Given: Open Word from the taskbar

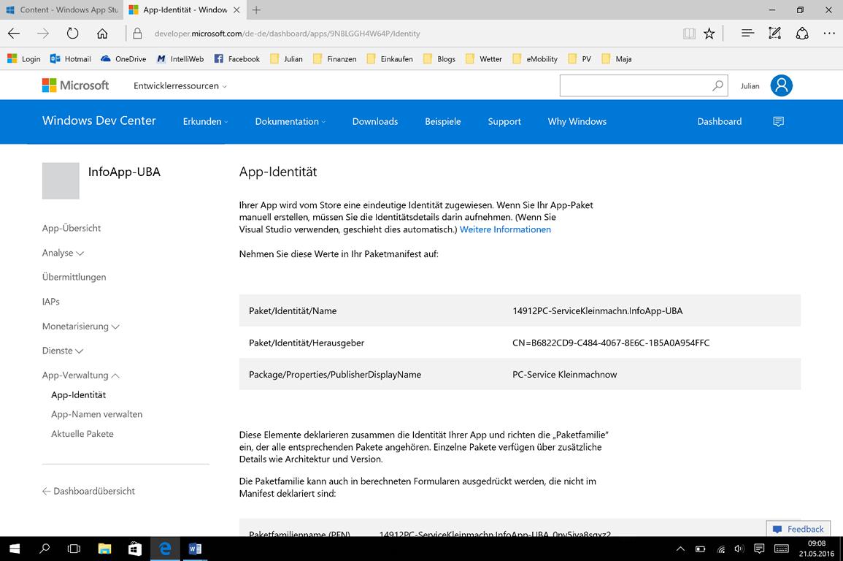Looking at the screenshot, I should pyautogui.click(x=195, y=549).
